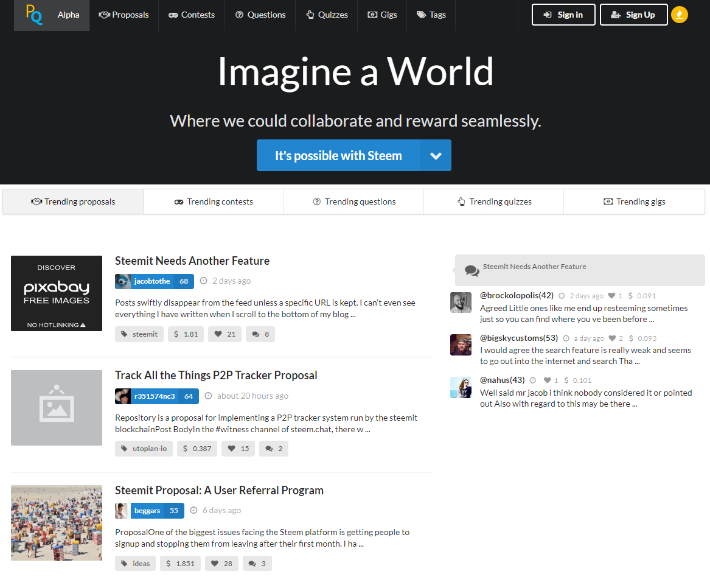The height and width of the screenshot is (585, 710).
Task: Click likes count 21 on Steemit Needs post
Action: coord(225,334)
